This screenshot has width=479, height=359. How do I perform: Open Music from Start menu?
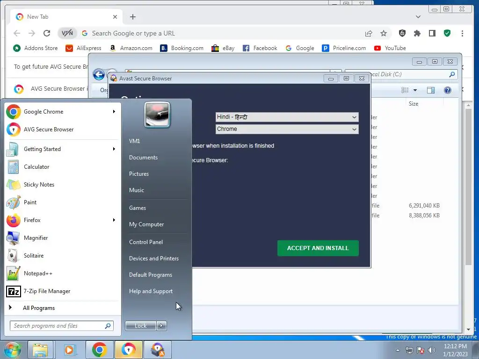137,190
